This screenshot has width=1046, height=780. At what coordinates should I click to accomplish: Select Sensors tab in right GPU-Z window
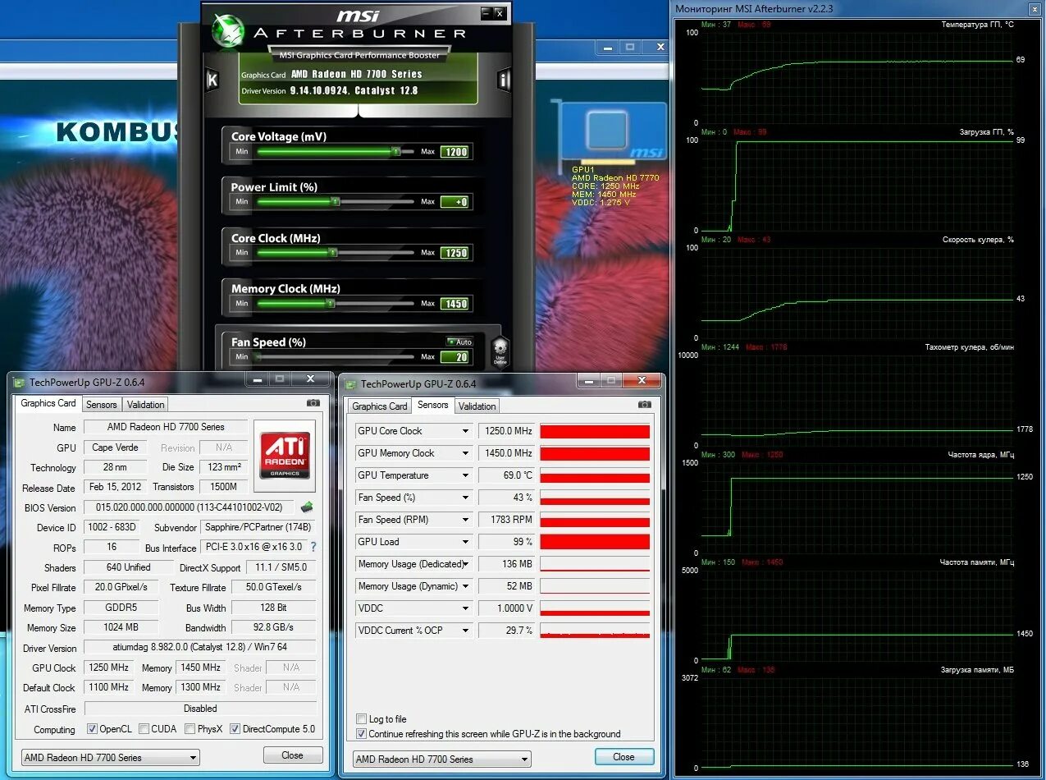pos(432,405)
